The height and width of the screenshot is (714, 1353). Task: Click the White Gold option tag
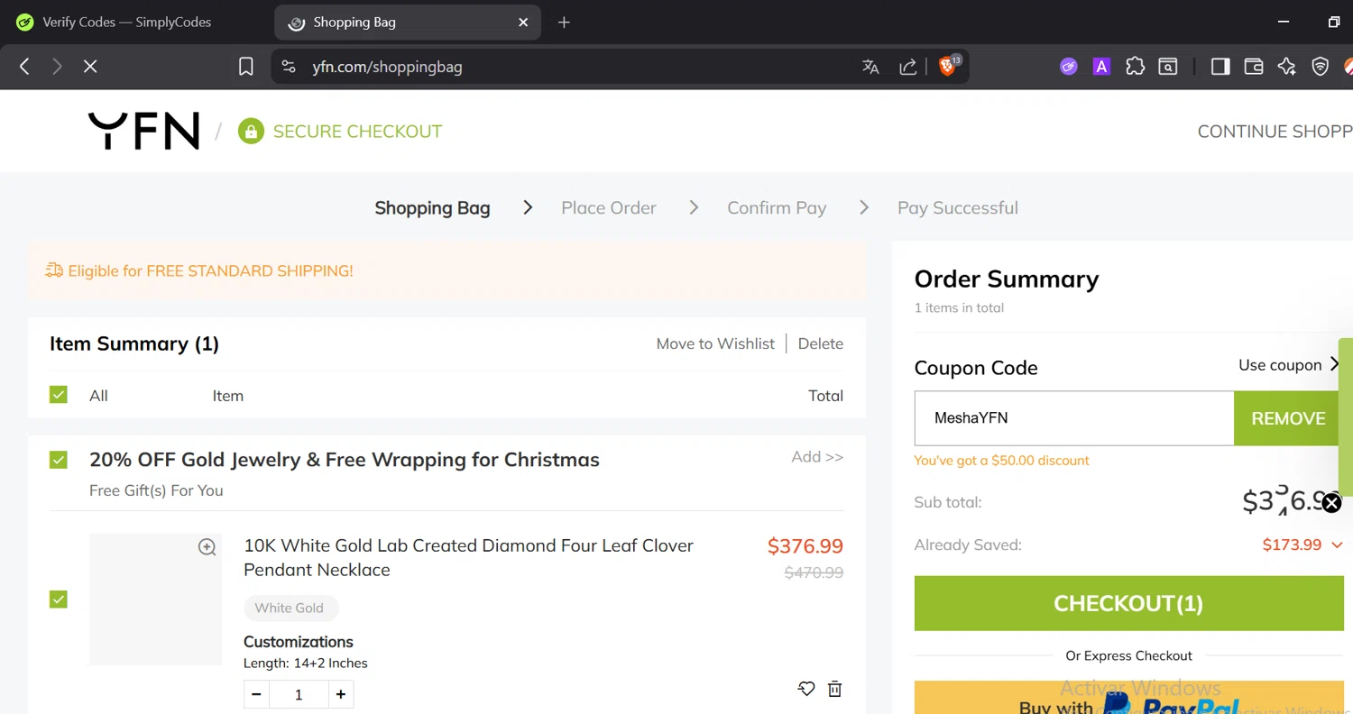290,608
